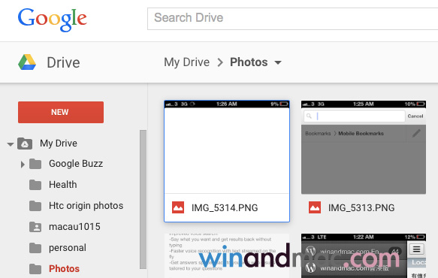Image resolution: width=438 pixels, height=278 pixels.
Task: Expand the Google Buzz folder
Action: click(x=23, y=165)
